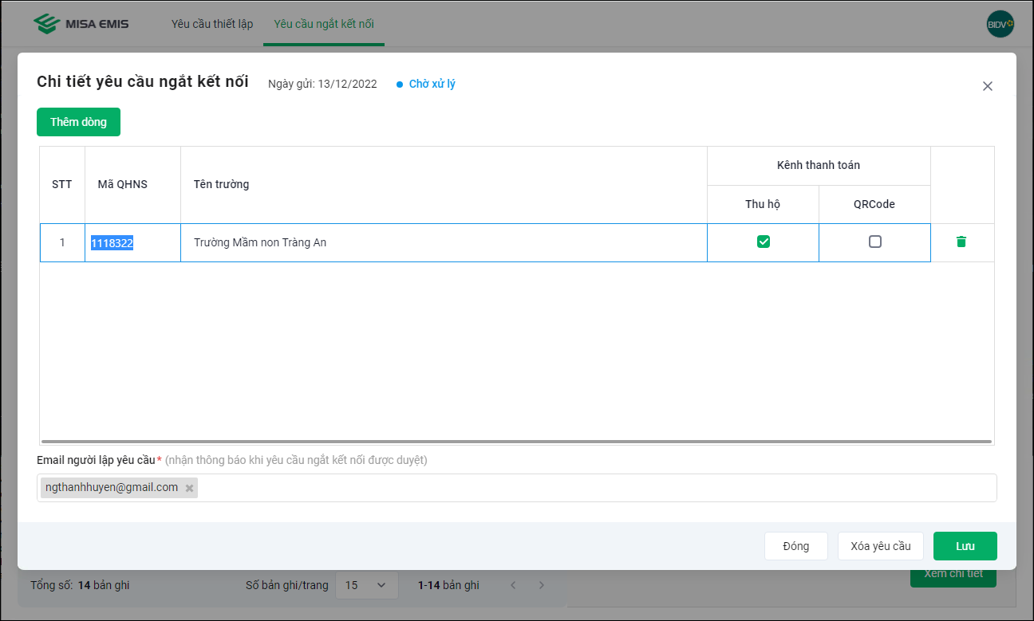
Task: Click the table's horizontal scrollbar
Action: point(516,441)
